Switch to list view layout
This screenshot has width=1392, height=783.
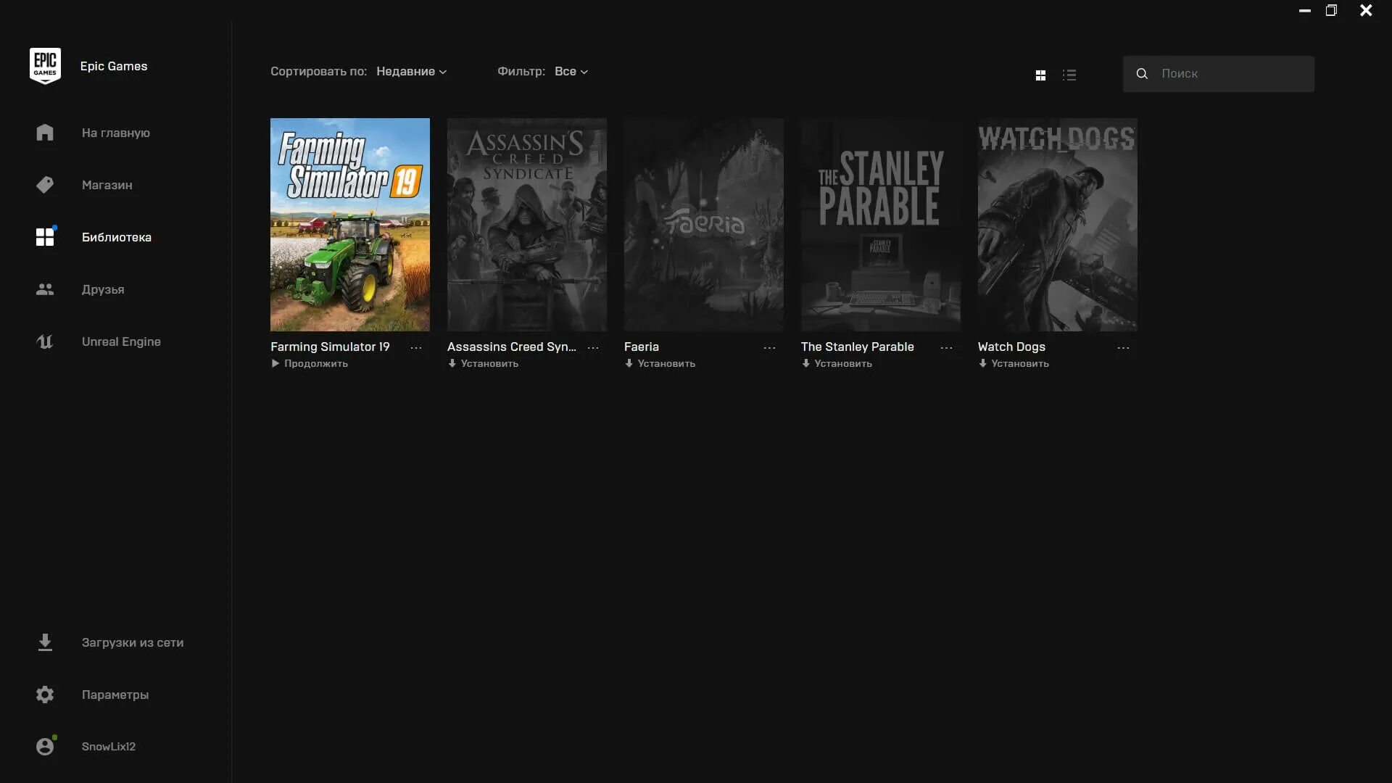(x=1069, y=75)
